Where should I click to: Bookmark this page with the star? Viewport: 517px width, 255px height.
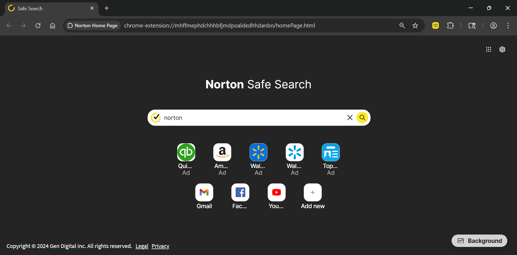(x=415, y=26)
